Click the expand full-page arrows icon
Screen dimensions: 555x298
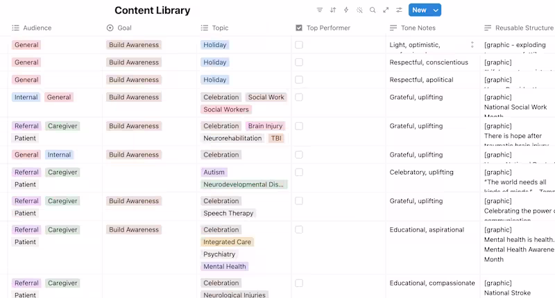pyautogui.click(x=386, y=10)
